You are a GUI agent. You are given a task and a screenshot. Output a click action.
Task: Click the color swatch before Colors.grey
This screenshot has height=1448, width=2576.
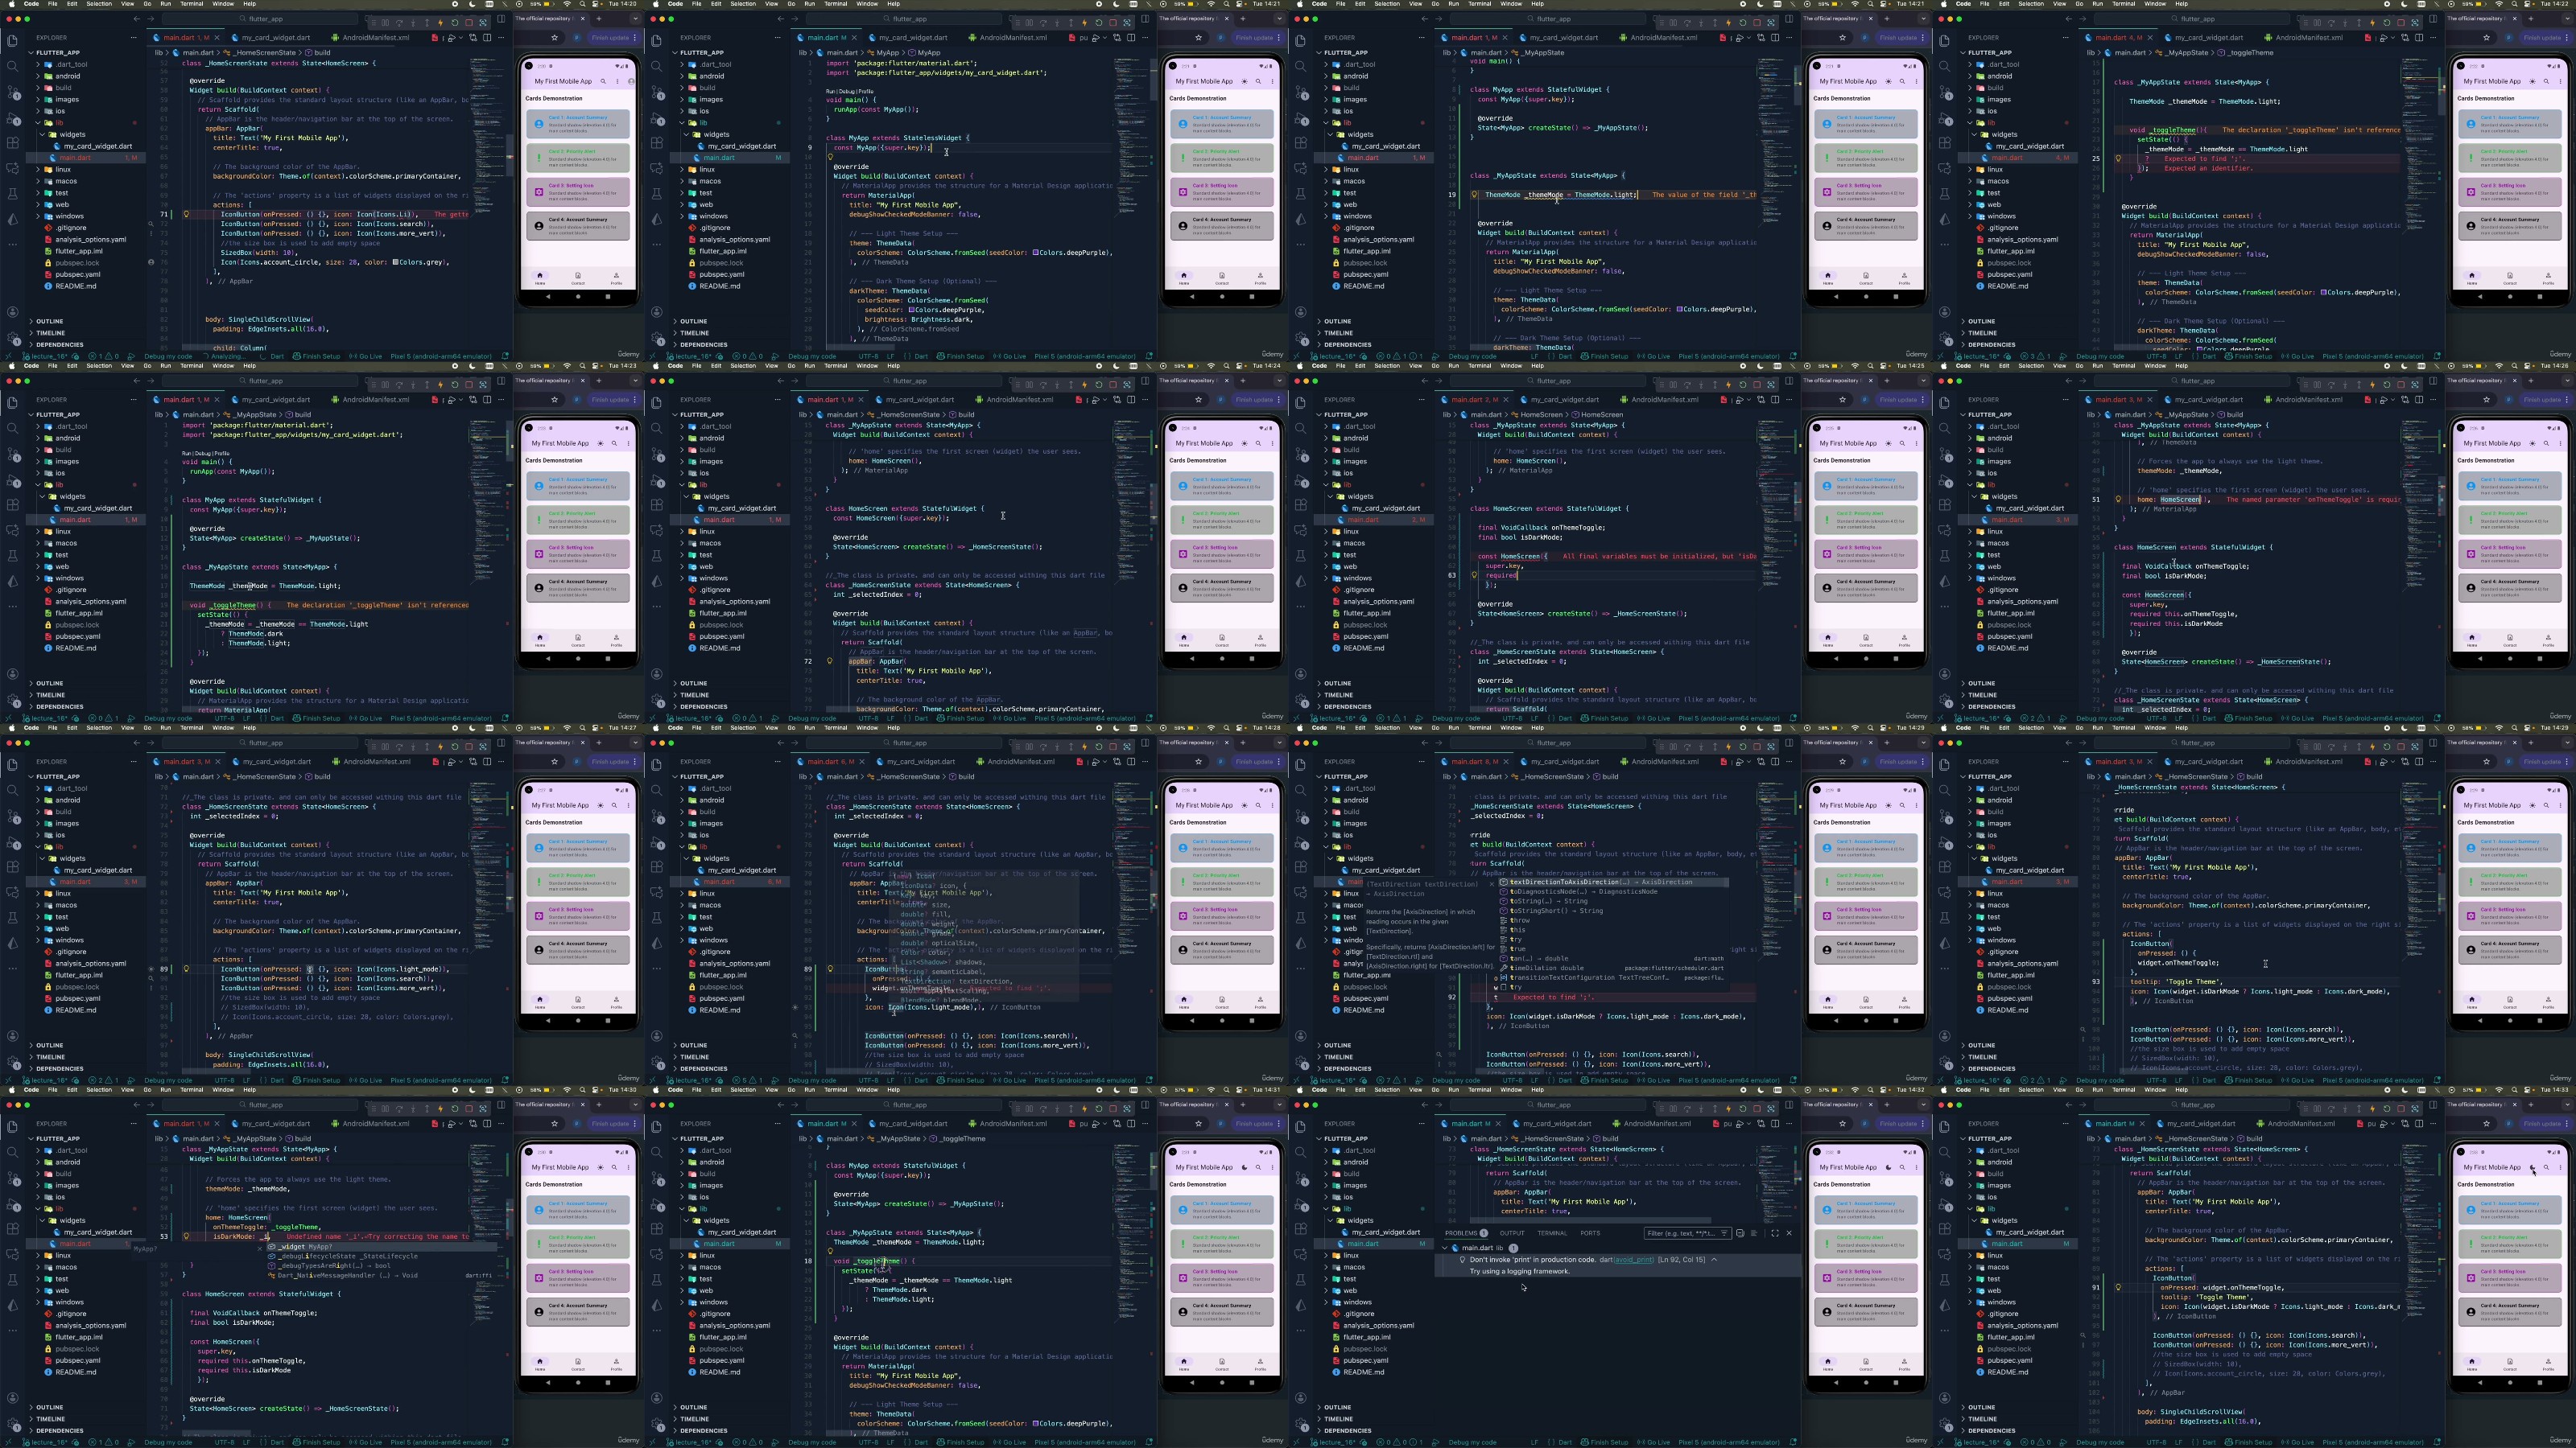[x=396, y=261]
